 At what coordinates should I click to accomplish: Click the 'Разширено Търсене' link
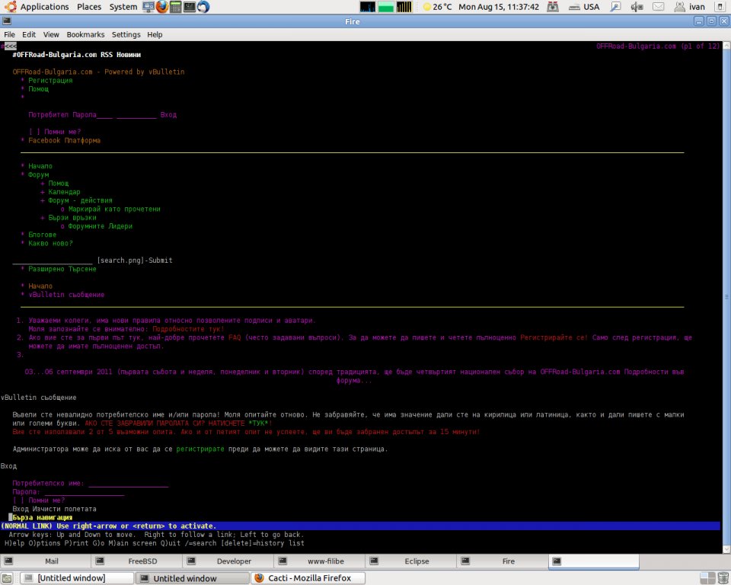[x=62, y=269]
